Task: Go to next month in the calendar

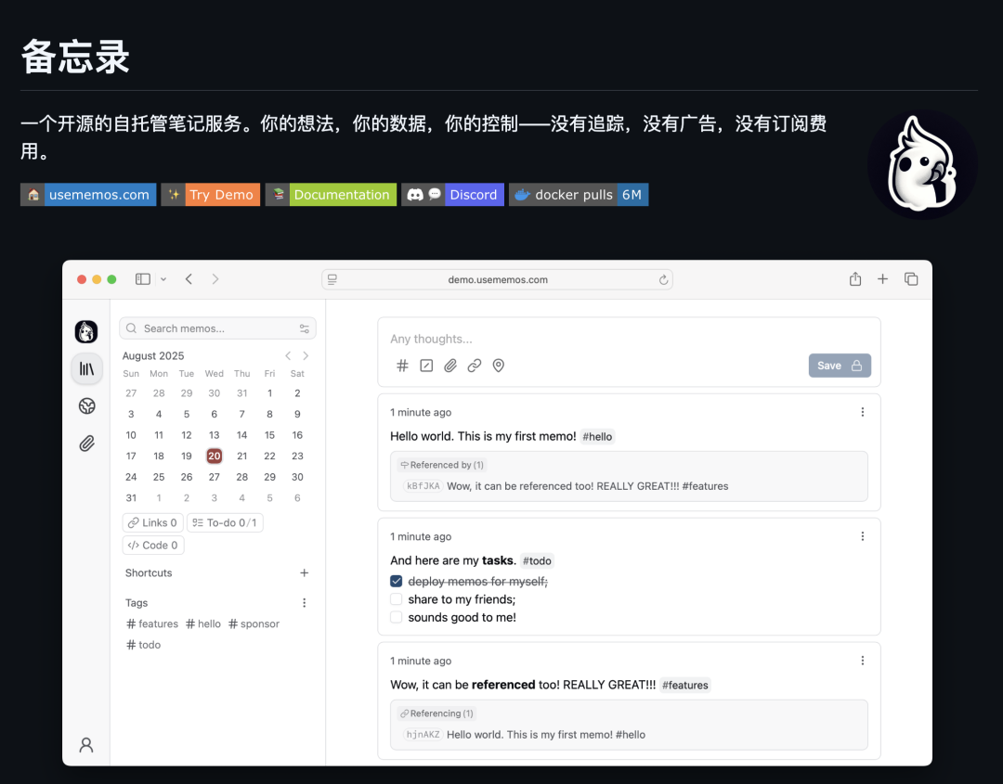Action: tap(306, 355)
